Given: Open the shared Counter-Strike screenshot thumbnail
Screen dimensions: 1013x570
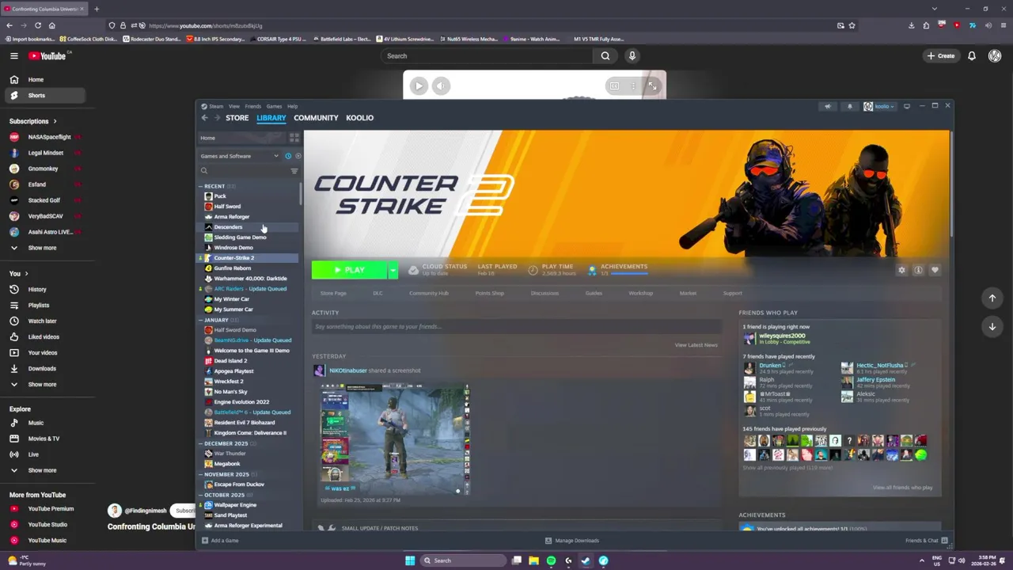Looking at the screenshot, I should pos(395,439).
